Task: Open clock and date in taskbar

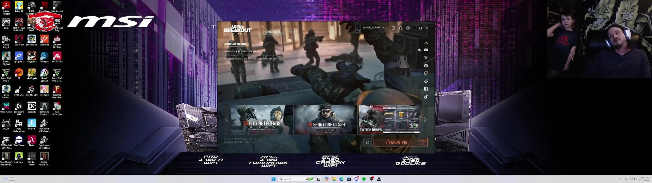Action: (645, 179)
